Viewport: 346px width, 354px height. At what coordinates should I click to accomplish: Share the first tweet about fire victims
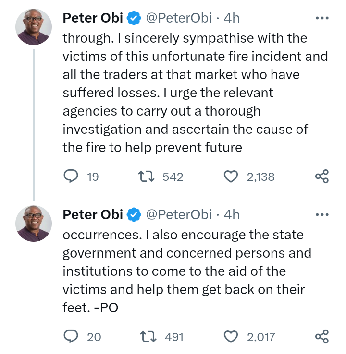coord(321,177)
